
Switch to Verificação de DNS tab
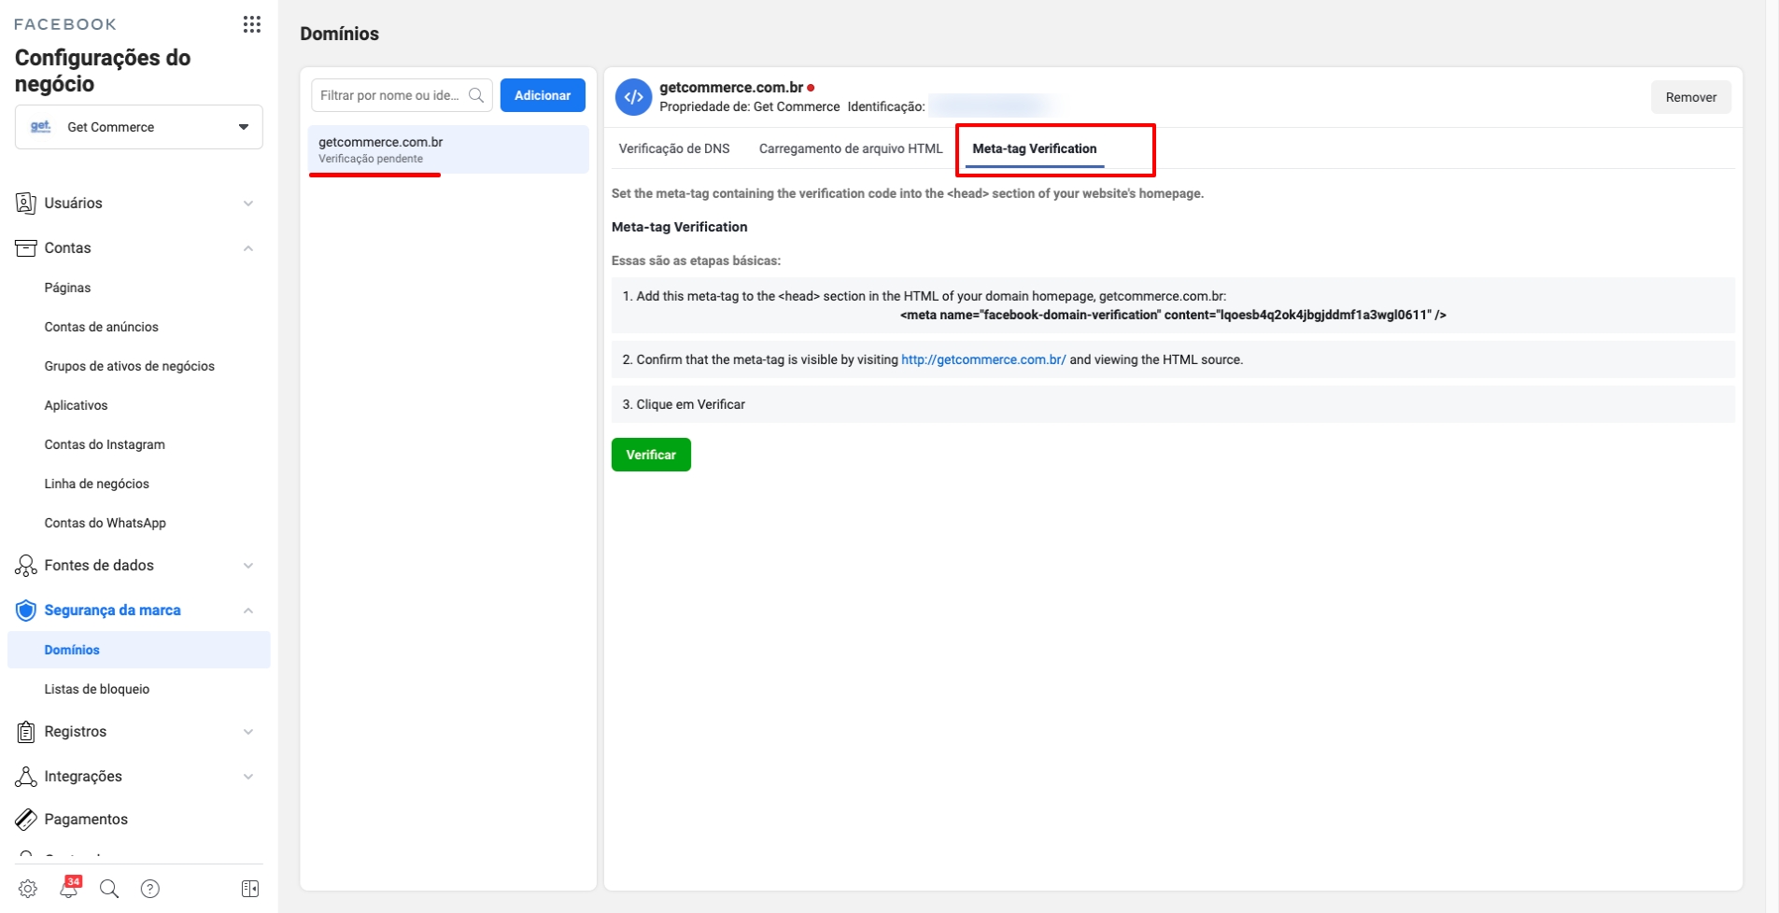coord(674,148)
